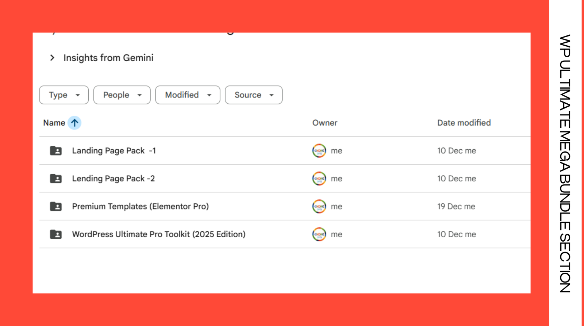Expand the Insights from Gemini section
This screenshot has height=326, width=584.
(x=53, y=58)
